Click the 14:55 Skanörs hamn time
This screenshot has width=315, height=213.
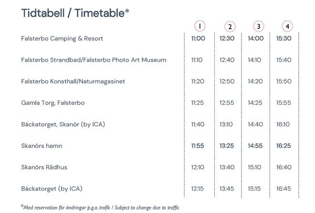(255, 146)
